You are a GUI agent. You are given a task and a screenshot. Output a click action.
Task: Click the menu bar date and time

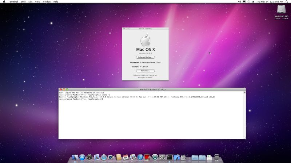point(270,1)
